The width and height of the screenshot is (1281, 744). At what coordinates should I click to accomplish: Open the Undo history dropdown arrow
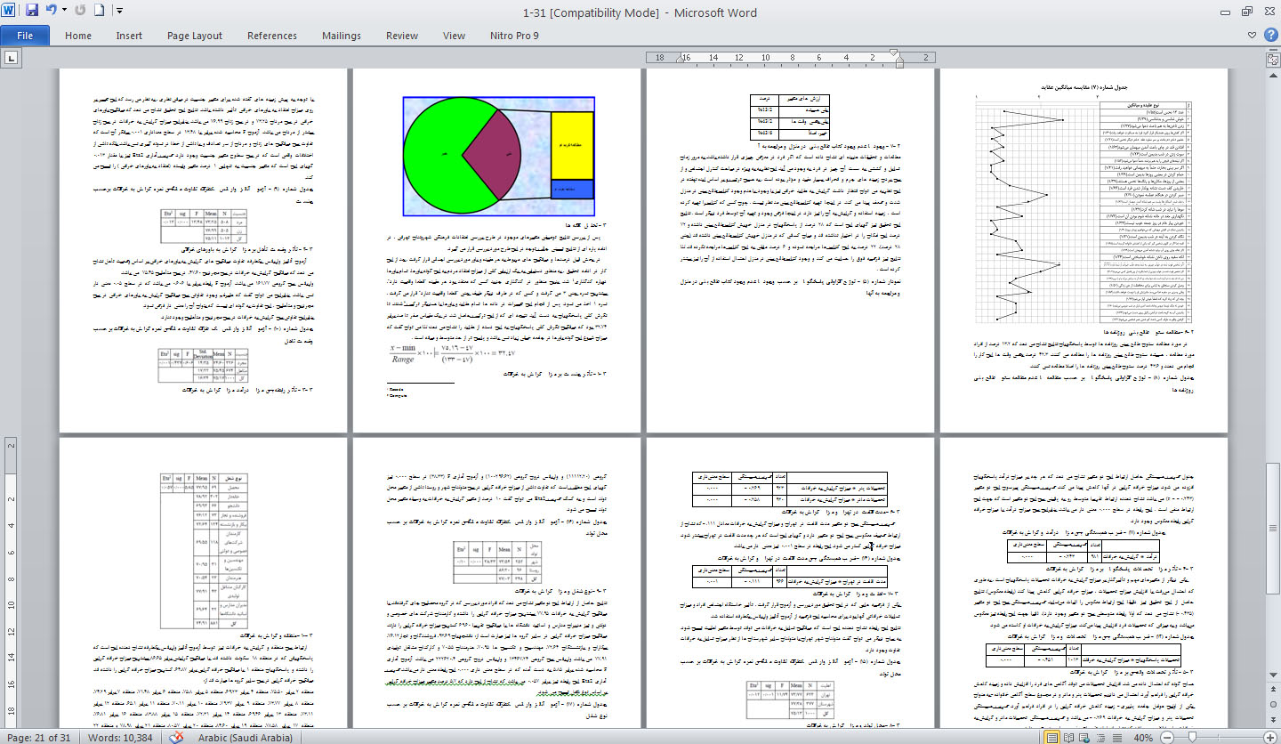65,12
